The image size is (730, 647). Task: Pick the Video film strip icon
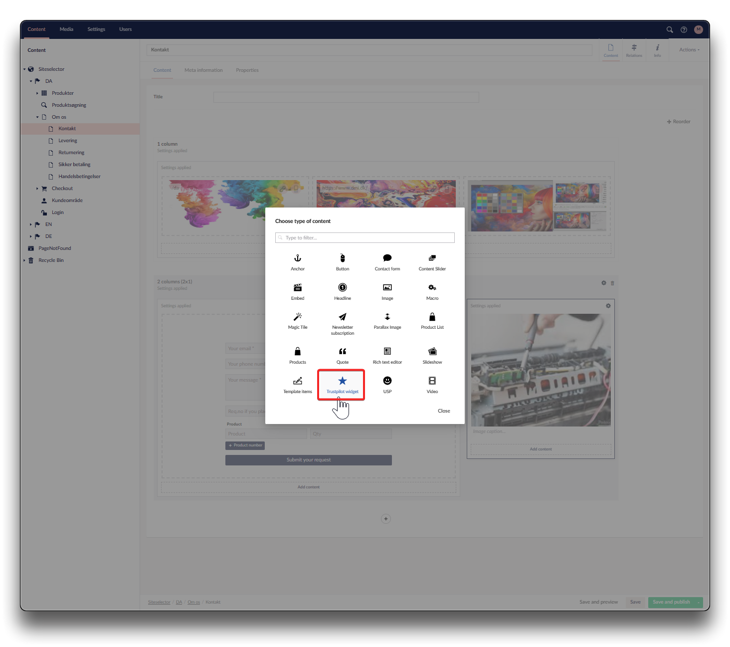point(432,381)
